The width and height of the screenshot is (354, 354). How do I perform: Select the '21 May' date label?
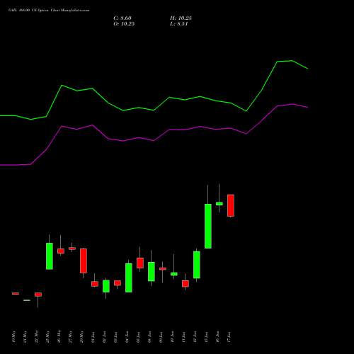coord(25,337)
